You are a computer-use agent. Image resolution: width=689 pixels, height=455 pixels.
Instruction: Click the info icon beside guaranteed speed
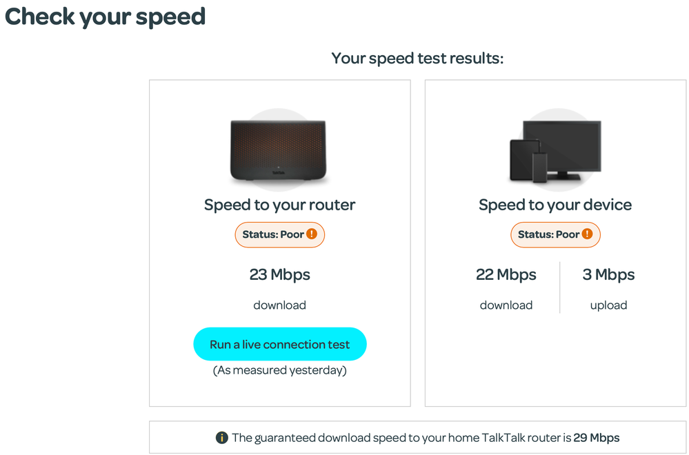click(x=222, y=438)
